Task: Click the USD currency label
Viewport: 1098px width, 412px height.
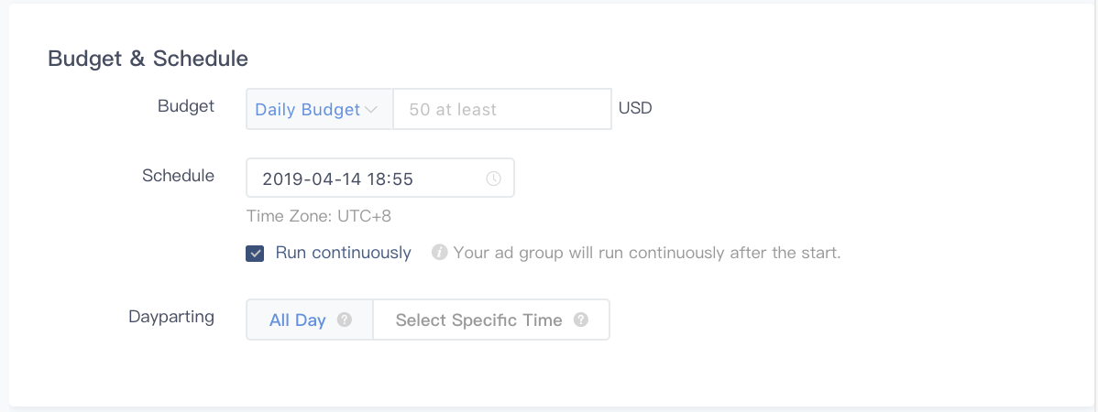Action: [x=635, y=109]
